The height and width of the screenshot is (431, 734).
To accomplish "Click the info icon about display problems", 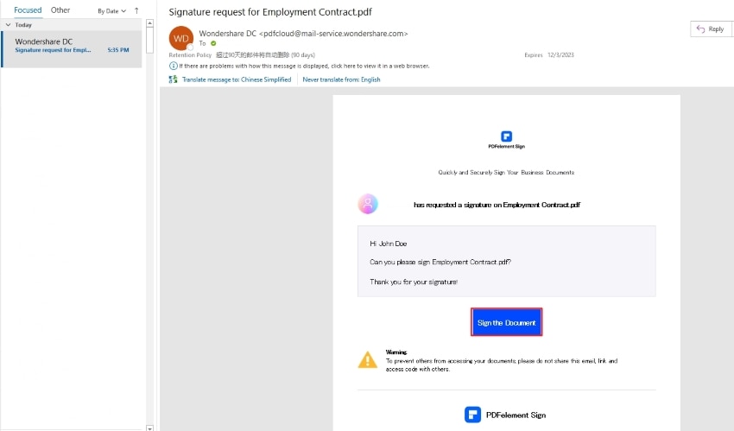I will [174, 66].
